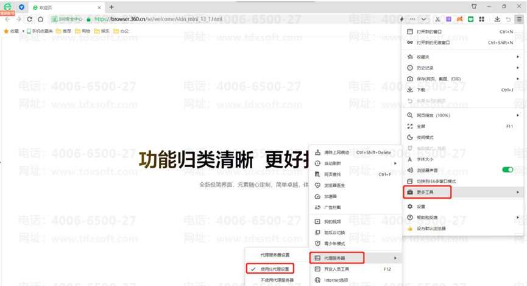This screenshot has width=527, height=286.
Task: Click the hamburger main menu button
Action: point(518,20)
